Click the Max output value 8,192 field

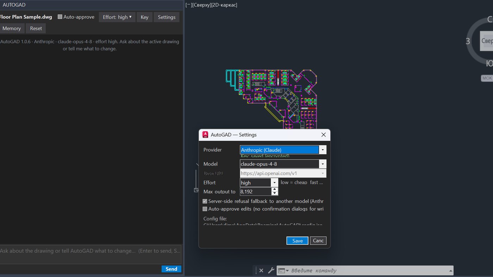point(256,191)
